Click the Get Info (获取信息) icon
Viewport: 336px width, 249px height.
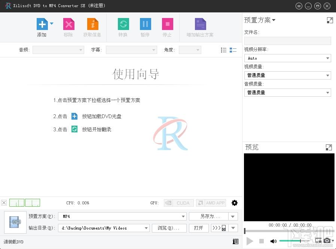click(x=92, y=24)
